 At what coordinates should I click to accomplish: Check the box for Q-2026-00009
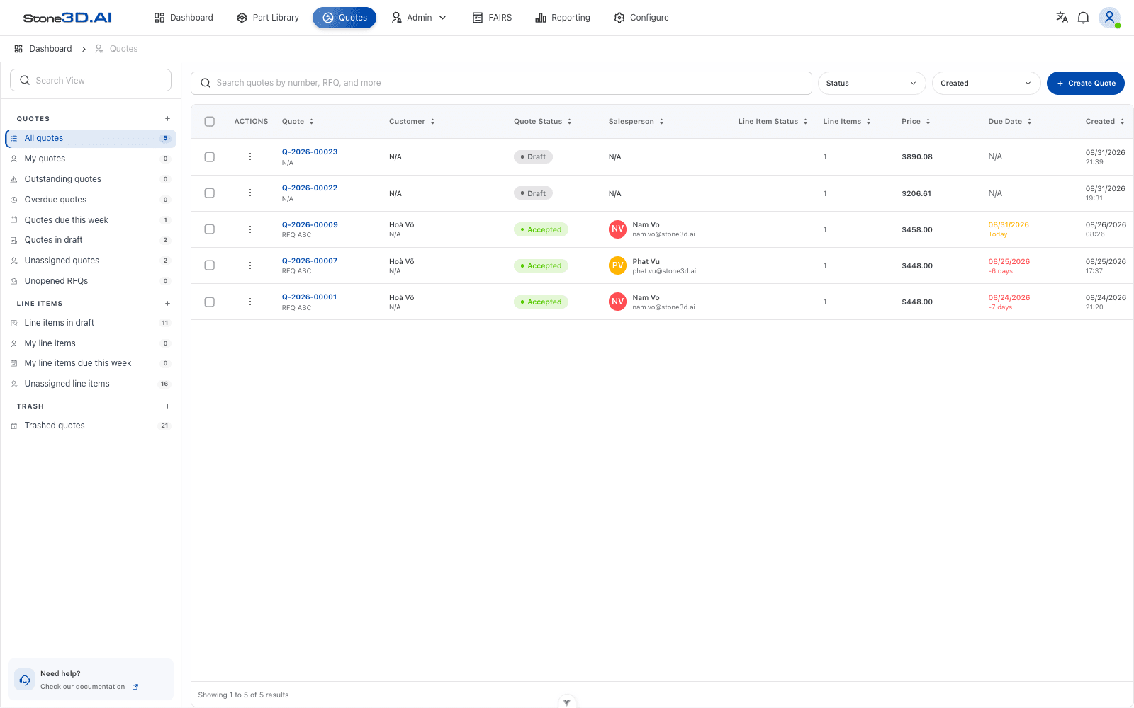(x=209, y=229)
